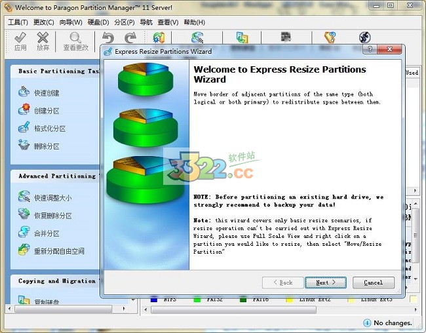Screen dimensions: 426x333
Task: Click the help book toolbar icon
Action: pyautogui.click(x=330, y=37)
